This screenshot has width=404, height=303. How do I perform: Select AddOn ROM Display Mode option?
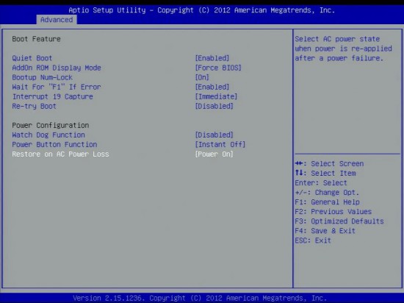coord(57,68)
